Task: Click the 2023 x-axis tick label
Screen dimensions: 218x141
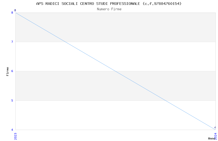Action: coord(15,135)
